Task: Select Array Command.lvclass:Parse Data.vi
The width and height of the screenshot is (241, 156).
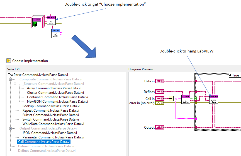Action: (x=54, y=88)
